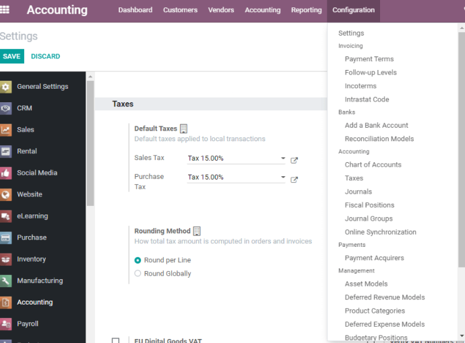Open Chart of Accounts

[x=373, y=165]
